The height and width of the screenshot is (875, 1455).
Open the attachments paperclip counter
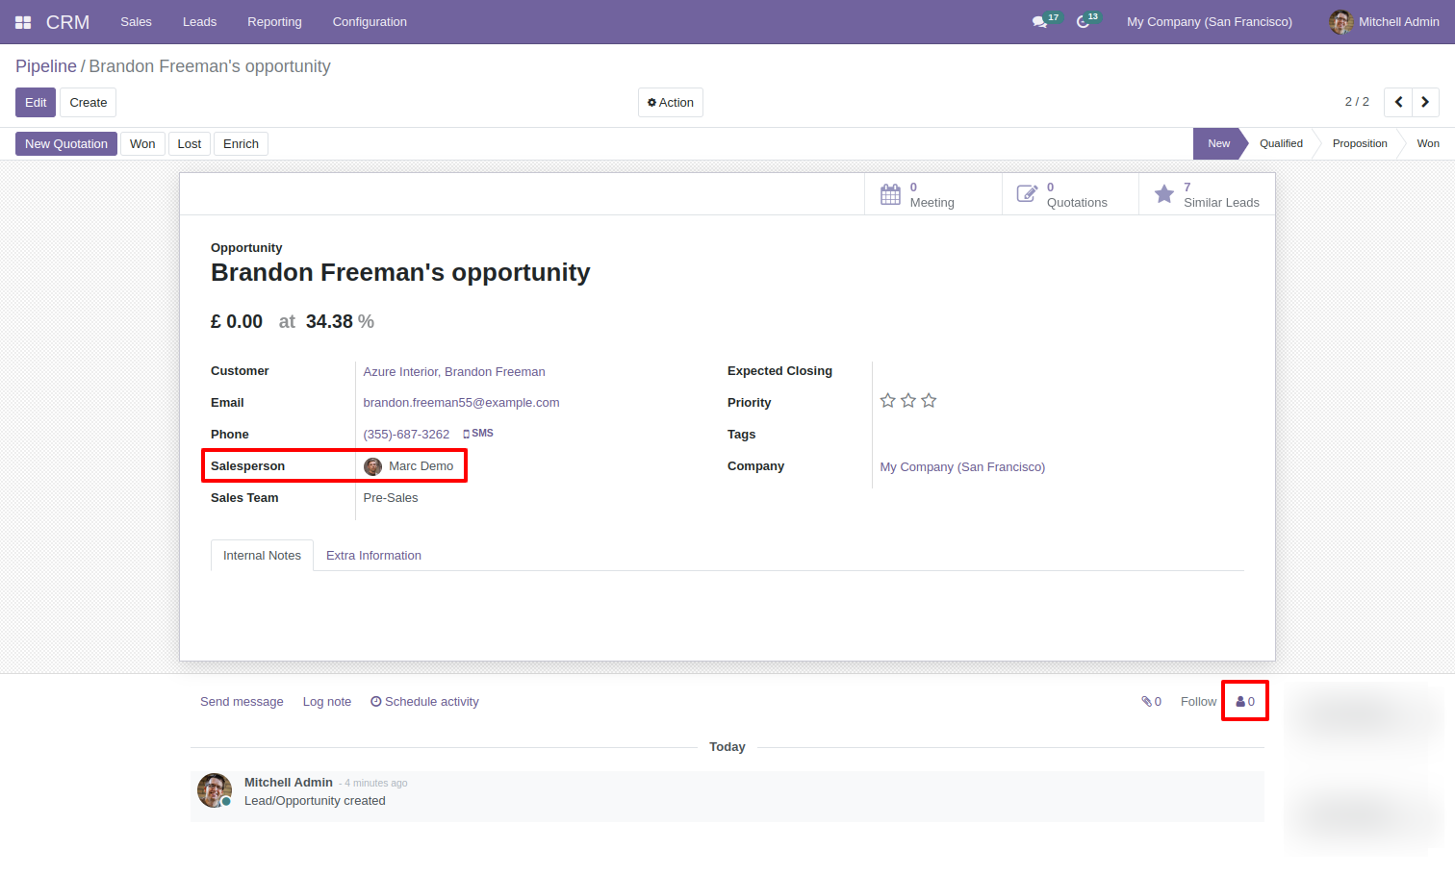click(1151, 702)
